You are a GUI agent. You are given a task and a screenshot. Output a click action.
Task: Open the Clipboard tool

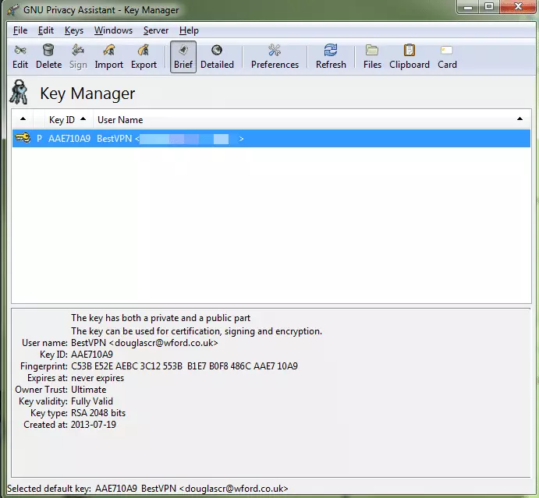[x=410, y=56]
